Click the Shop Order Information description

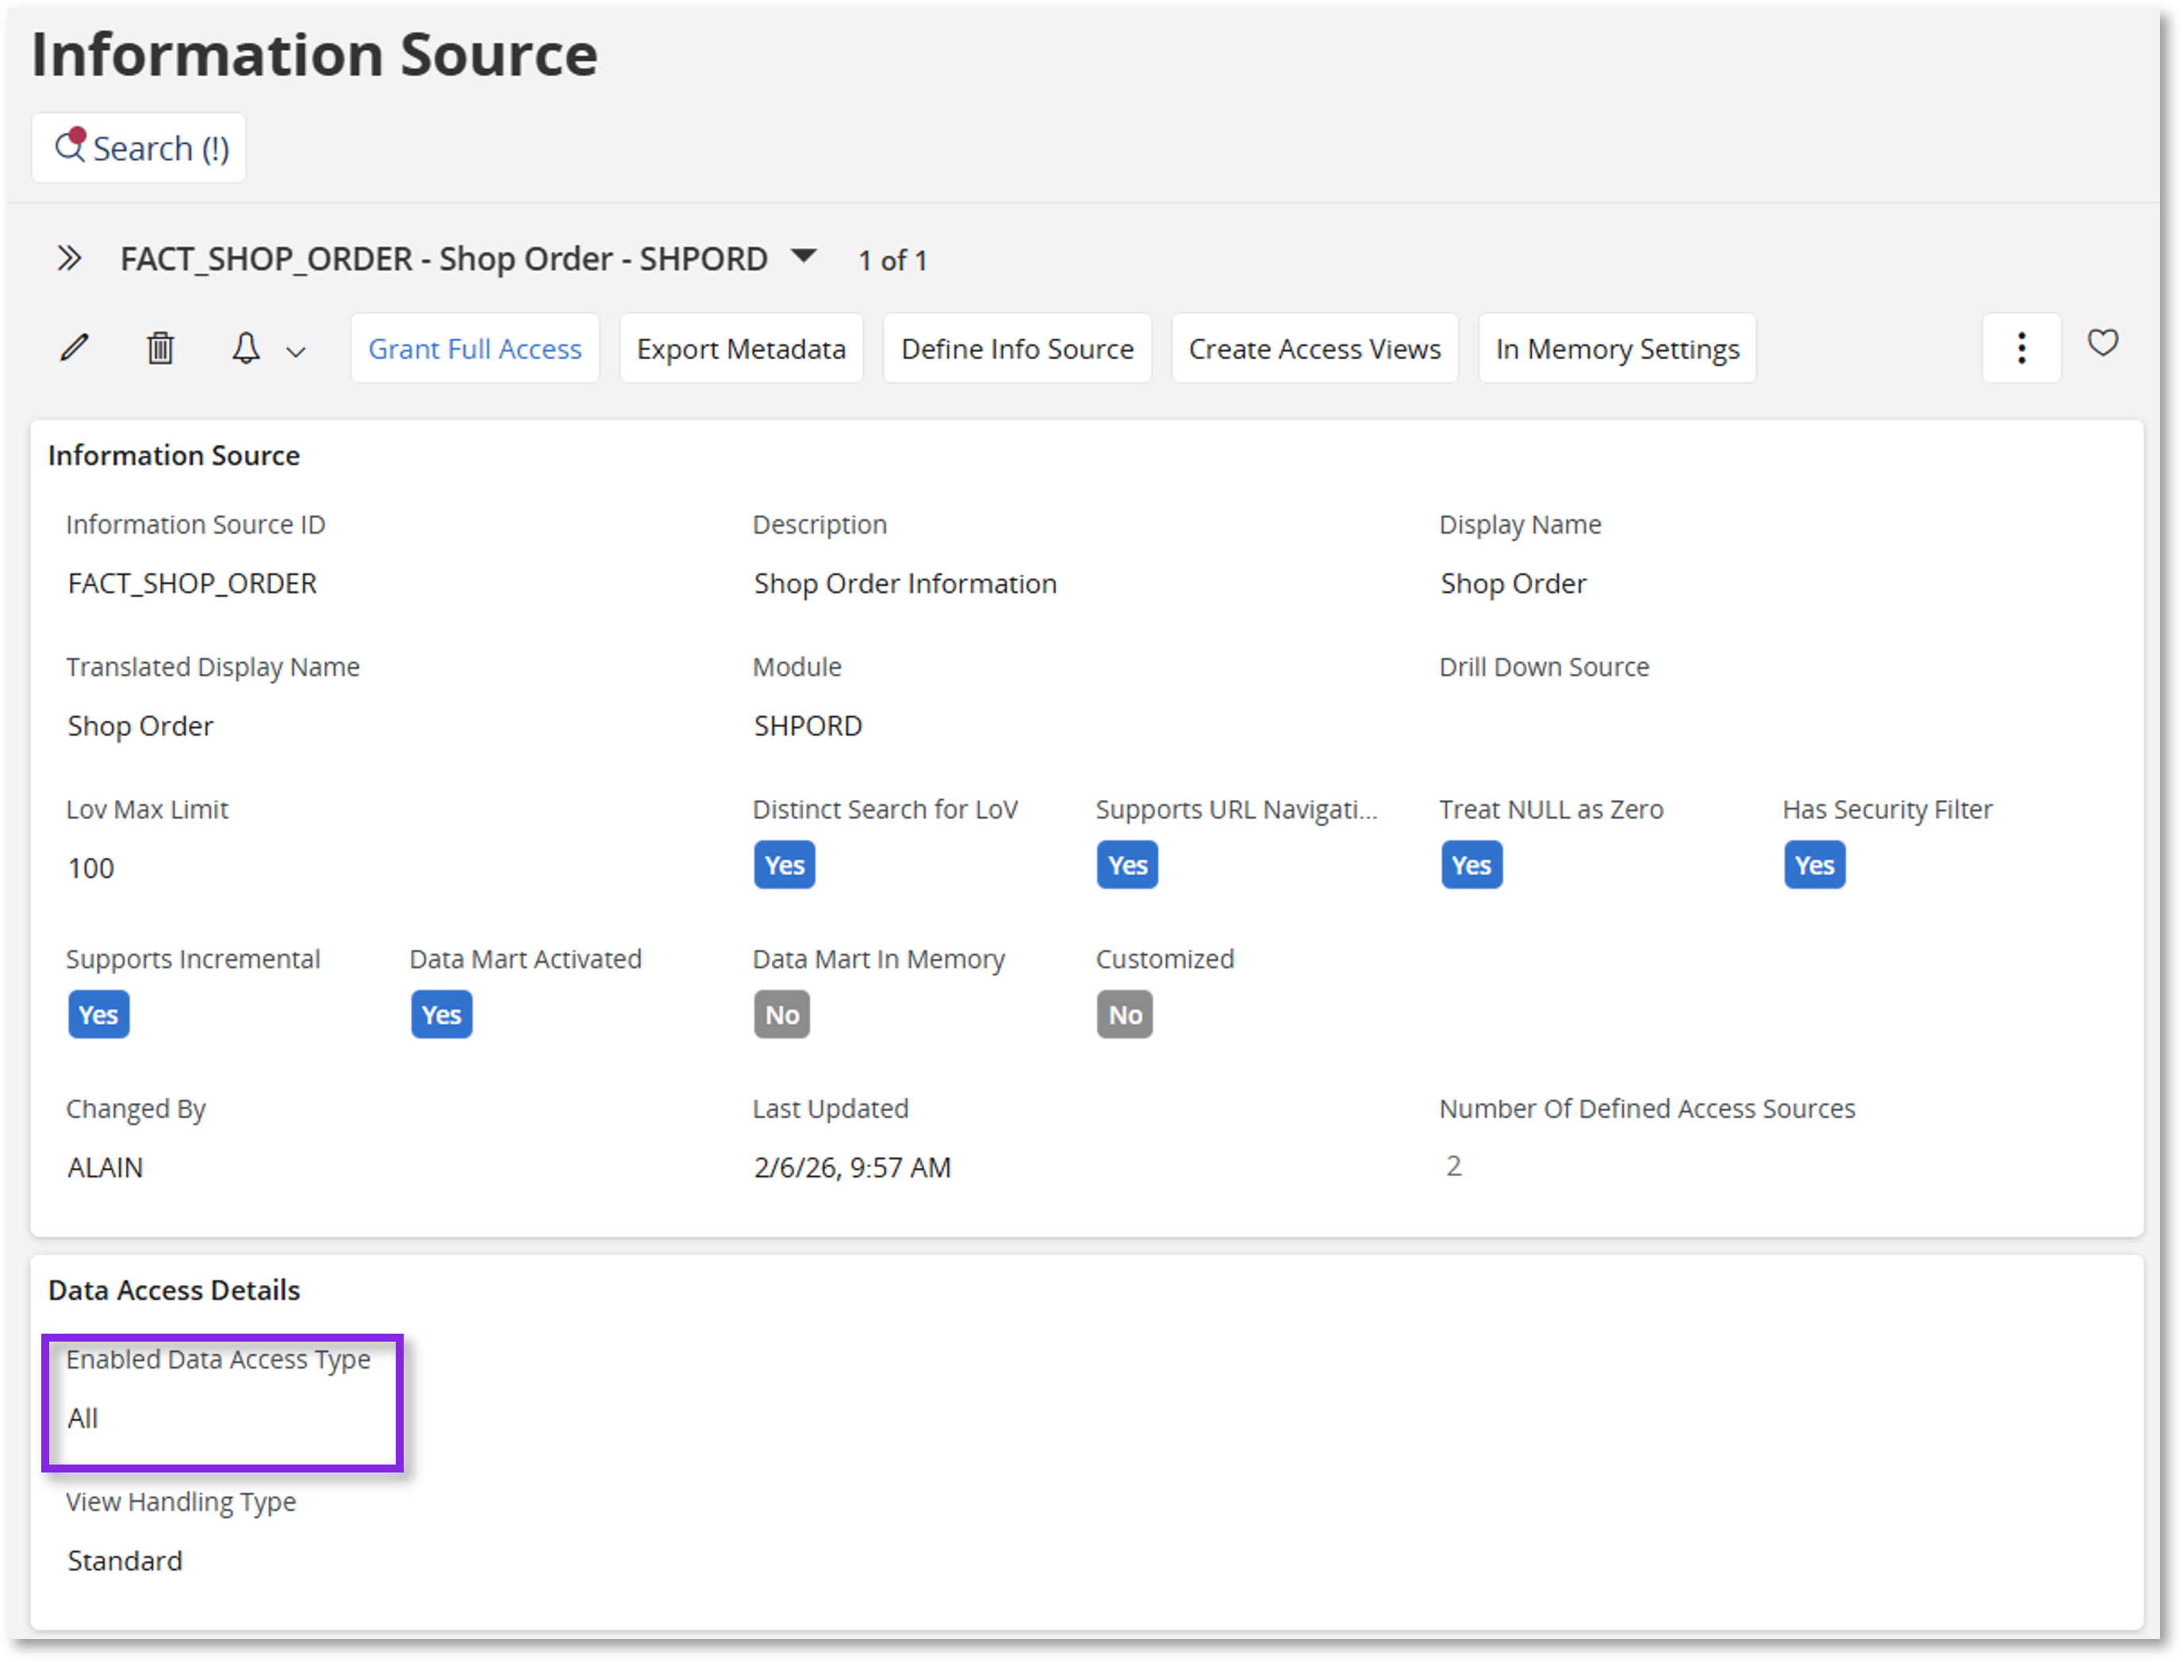tap(905, 584)
